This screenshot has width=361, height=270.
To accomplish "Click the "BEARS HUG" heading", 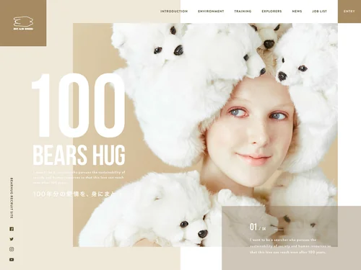I will tap(79, 155).
